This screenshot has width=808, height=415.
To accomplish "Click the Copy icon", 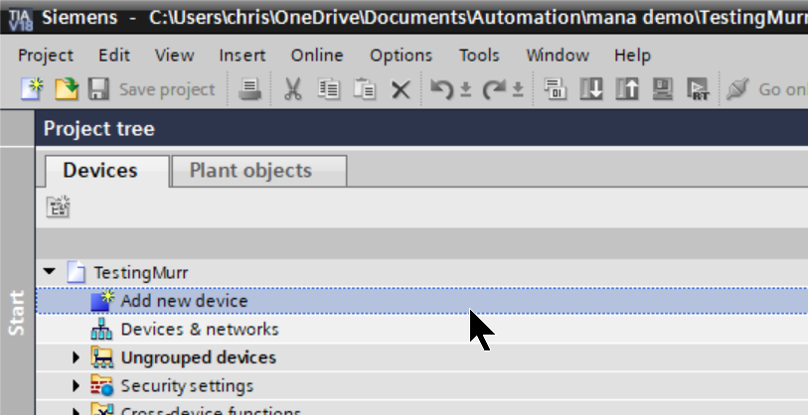I will 328,89.
